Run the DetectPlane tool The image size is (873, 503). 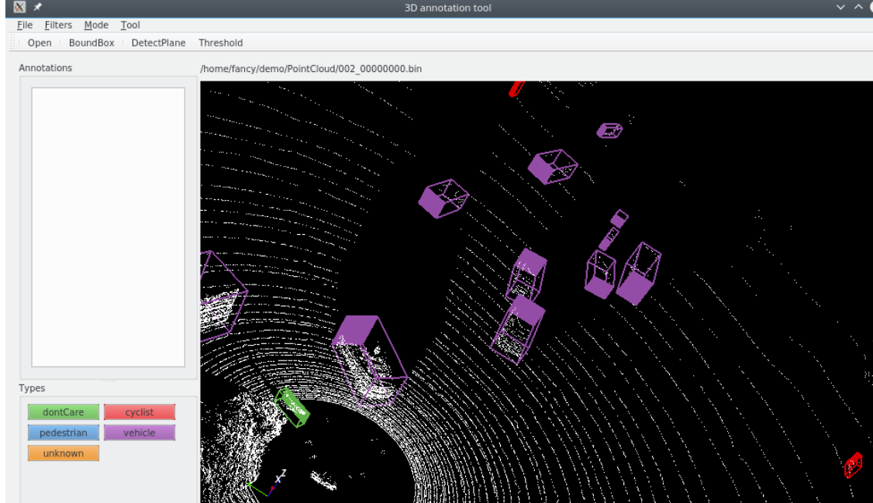[x=159, y=43]
